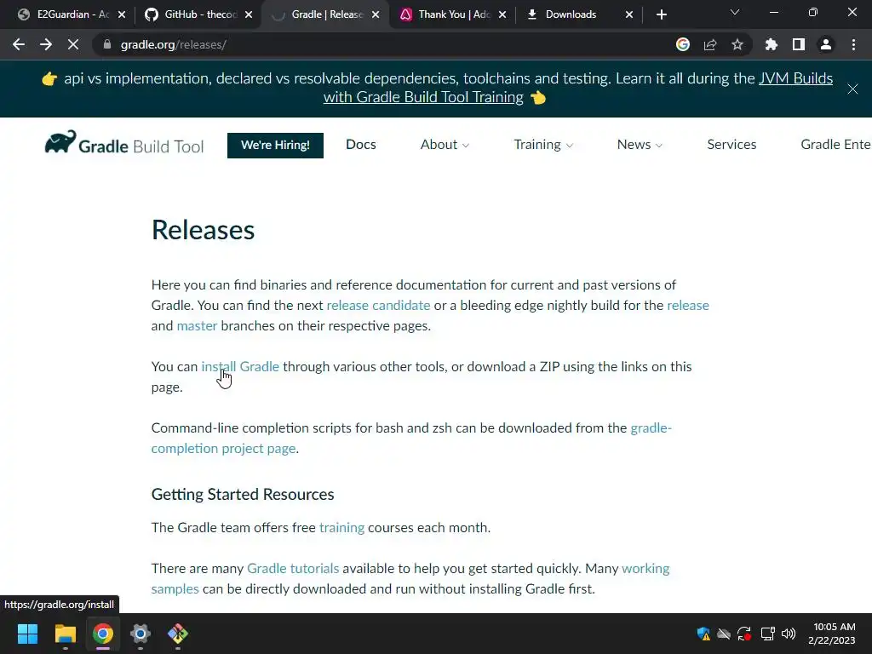Image resolution: width=872 pixels, height=654 pixels.
Task: Close the Downloads tab
Action: tap(629, 14)
